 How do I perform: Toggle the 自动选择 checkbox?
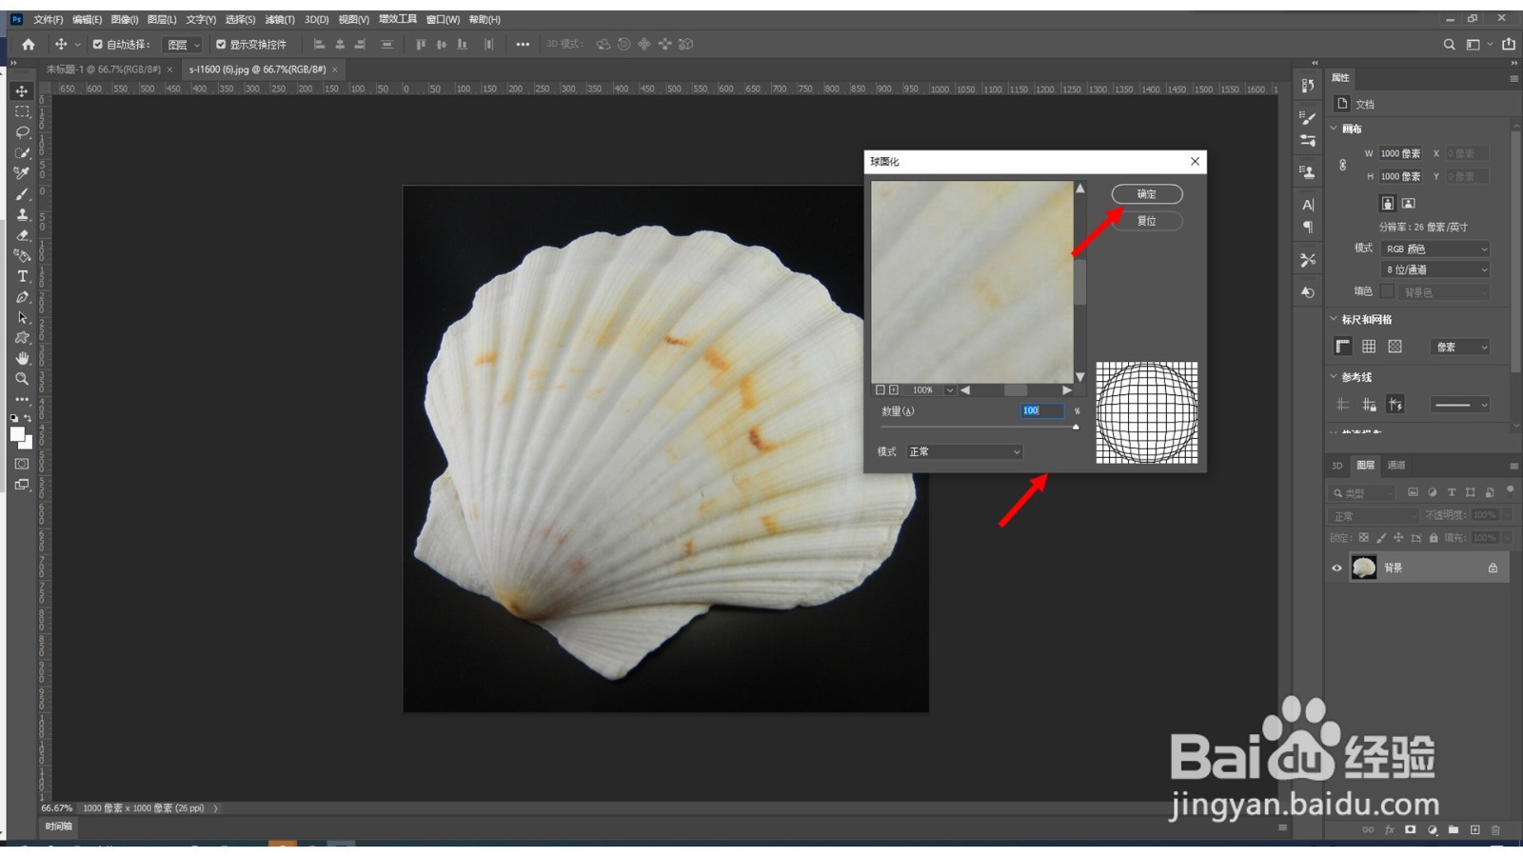[x=97, y=44]
